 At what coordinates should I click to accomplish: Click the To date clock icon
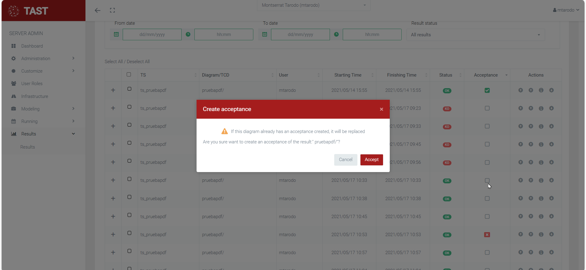(x=336, y=34)
